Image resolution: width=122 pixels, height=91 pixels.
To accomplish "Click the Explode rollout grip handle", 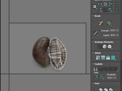I will 118,64.
